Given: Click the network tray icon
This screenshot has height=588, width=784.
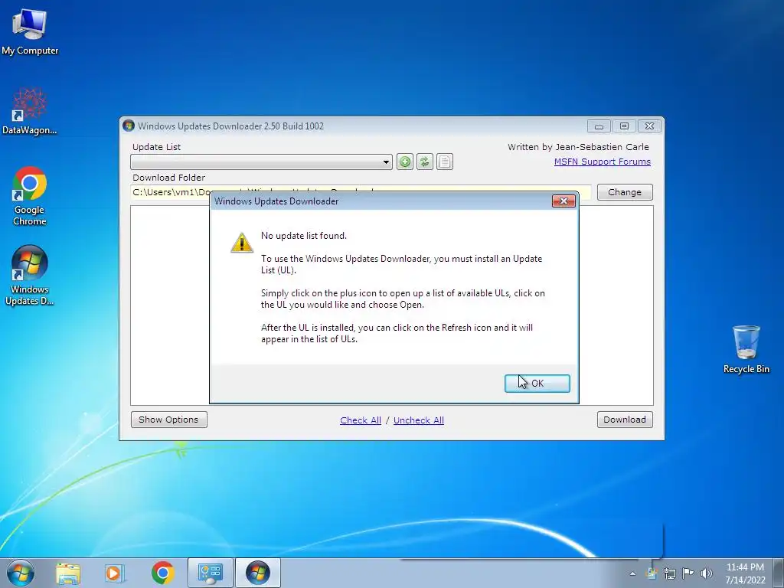Looking at the screenshot, I should (669, 573).
